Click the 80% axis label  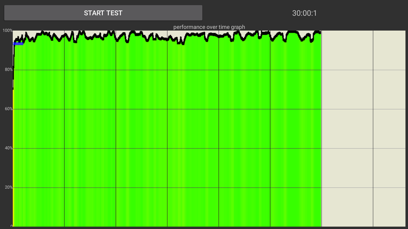tap(8, 70)
